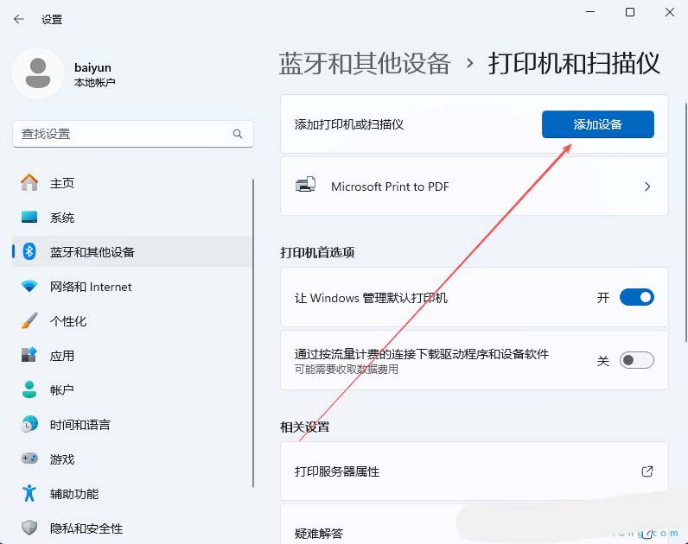Click the Gaming controller icon
The image size is (688, 544).
[29, 459]
